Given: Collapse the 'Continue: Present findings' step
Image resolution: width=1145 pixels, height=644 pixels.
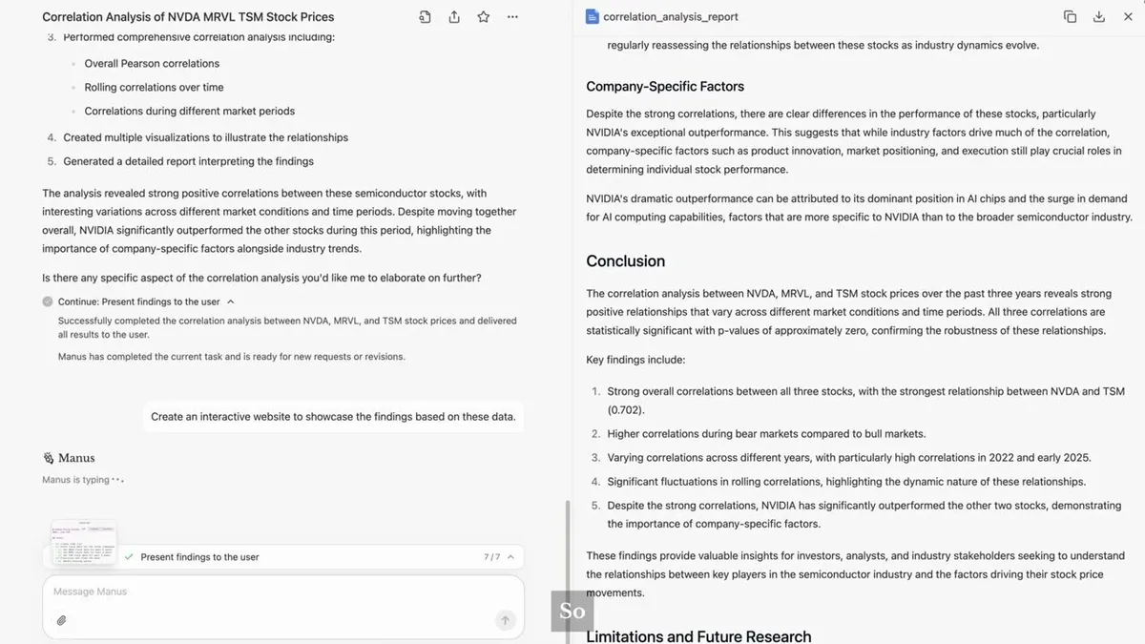Looking at the screenshot, I should coord(230,301).
